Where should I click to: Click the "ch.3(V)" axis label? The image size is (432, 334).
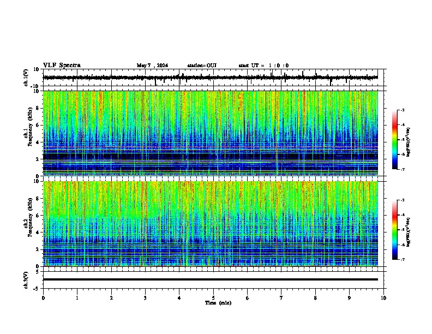[x=26, y=280]
